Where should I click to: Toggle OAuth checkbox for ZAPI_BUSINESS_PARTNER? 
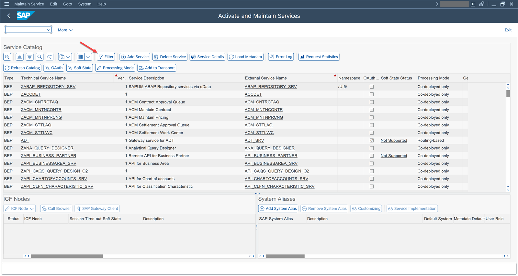[x=372, y=156]
